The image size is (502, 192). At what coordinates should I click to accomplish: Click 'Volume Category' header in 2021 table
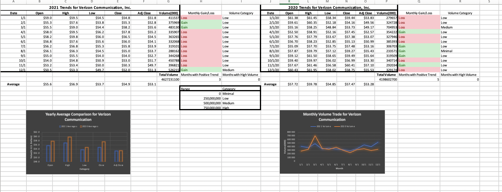pos(241,13)
